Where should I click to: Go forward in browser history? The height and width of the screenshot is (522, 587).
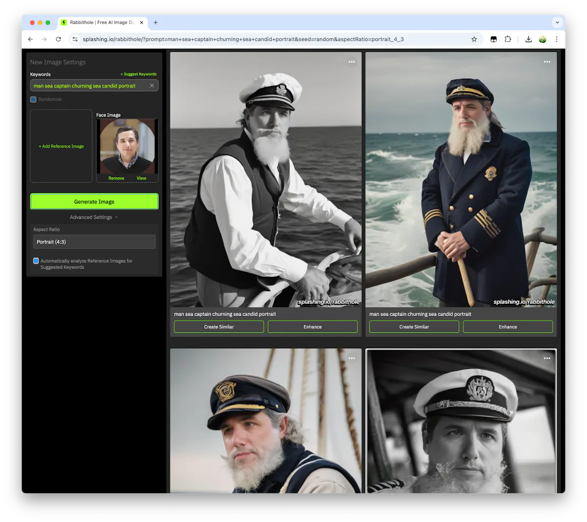45,39
